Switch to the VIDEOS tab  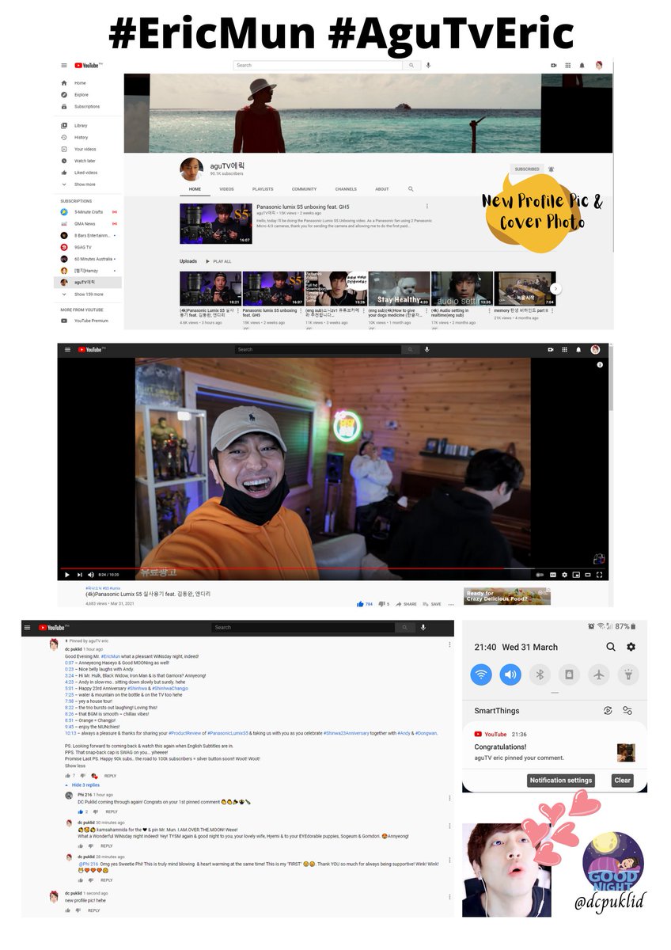(x=226, y=189)
